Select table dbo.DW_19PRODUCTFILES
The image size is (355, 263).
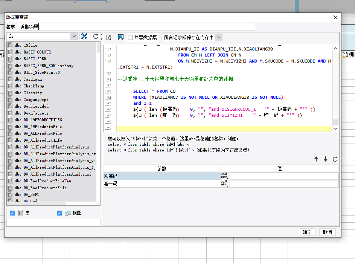pos(38,120)
